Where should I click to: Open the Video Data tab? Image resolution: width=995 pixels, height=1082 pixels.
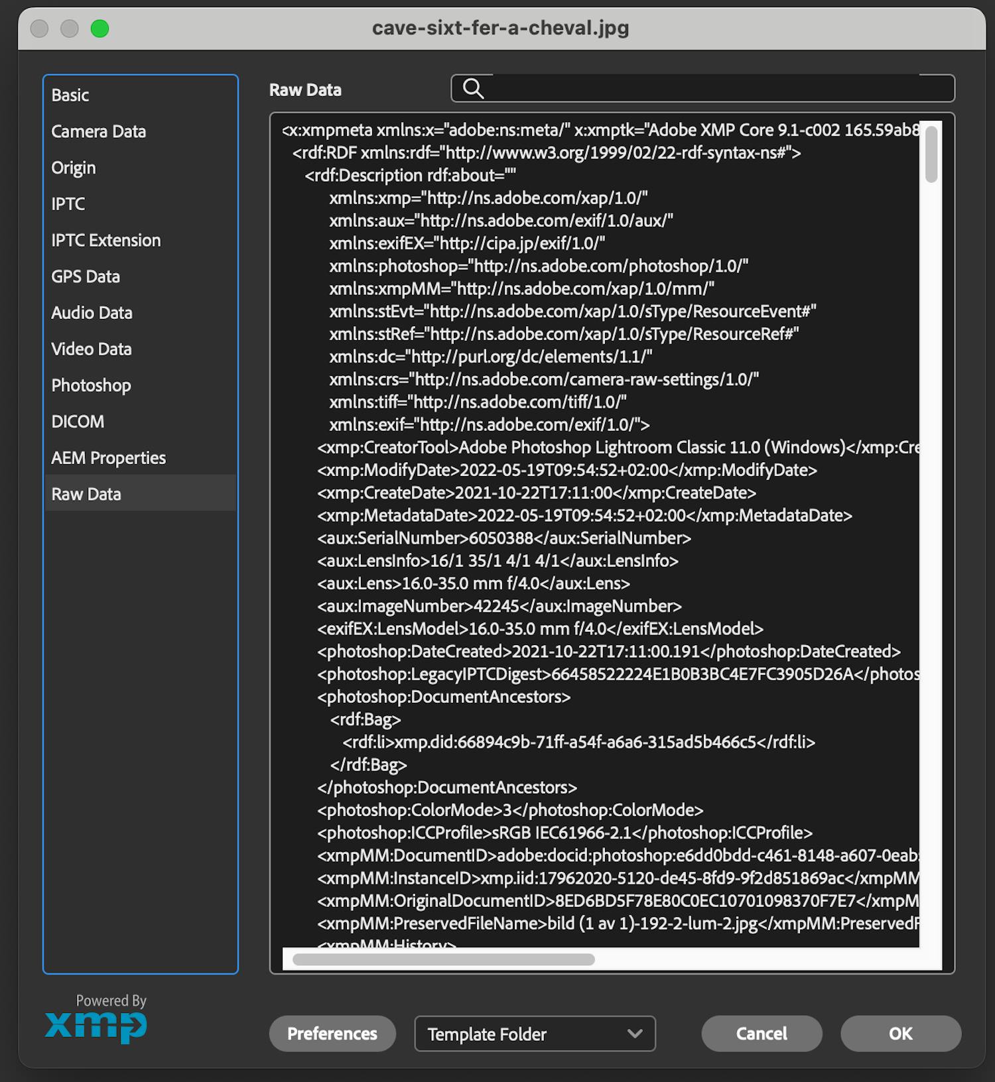92,349
